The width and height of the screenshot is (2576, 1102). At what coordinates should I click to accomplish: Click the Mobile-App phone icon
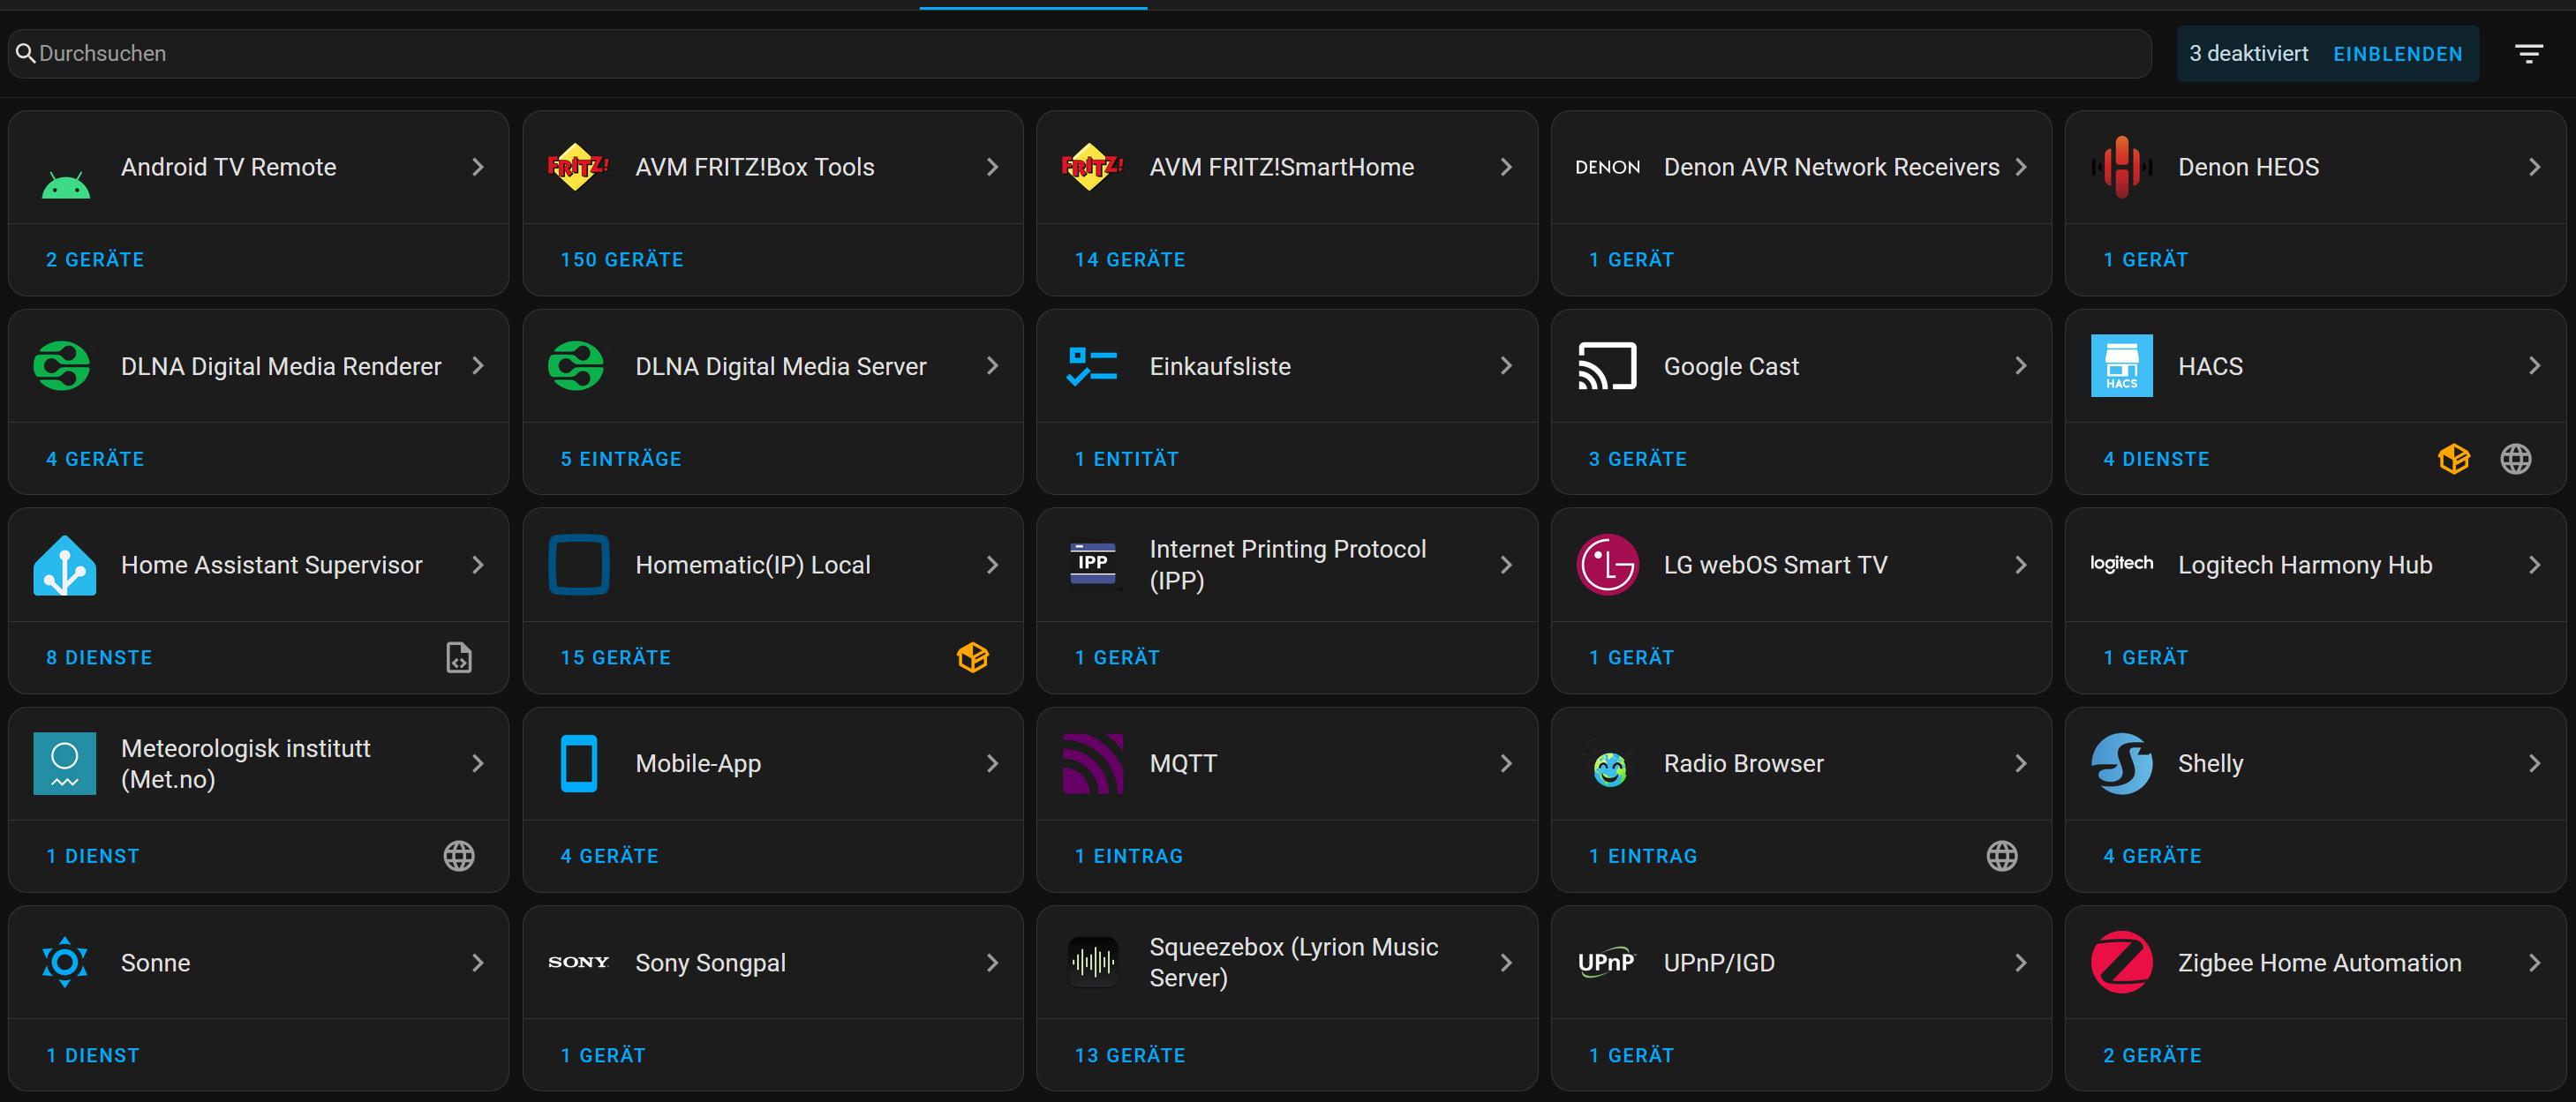click(579, 763)
